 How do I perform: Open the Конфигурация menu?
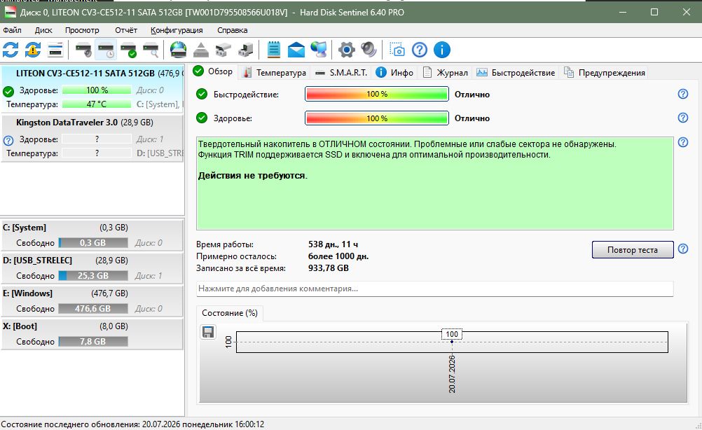177,30
